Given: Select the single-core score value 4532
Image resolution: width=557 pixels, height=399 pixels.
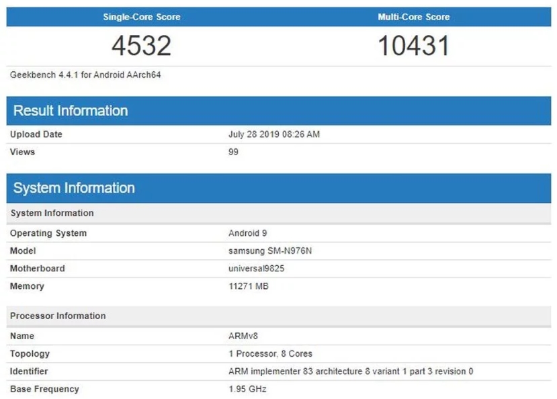Looking at the screenshot, I should click(141, 46).
